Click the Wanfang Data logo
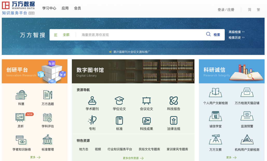Image resolution: width=267 pixels, height=161 pixels. click(x=18, y=8)
